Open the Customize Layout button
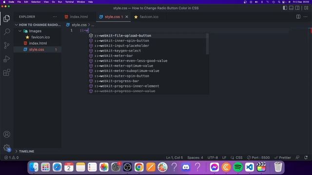Image resolution: width=312 pixels, height=175 pixels. tap(306, 8)
